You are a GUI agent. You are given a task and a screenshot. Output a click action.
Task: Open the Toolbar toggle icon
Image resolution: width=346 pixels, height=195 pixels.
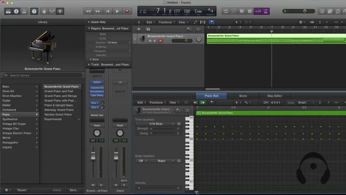(x=24, y=11)
